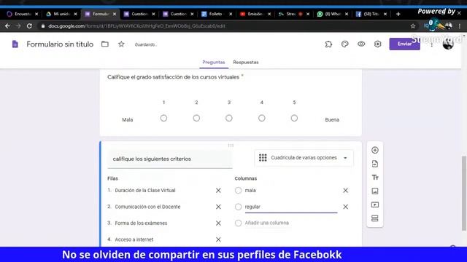Click the row text 'Comunicación con el Docente'
This screenshot has height=262, width=467.
[147, 207]
